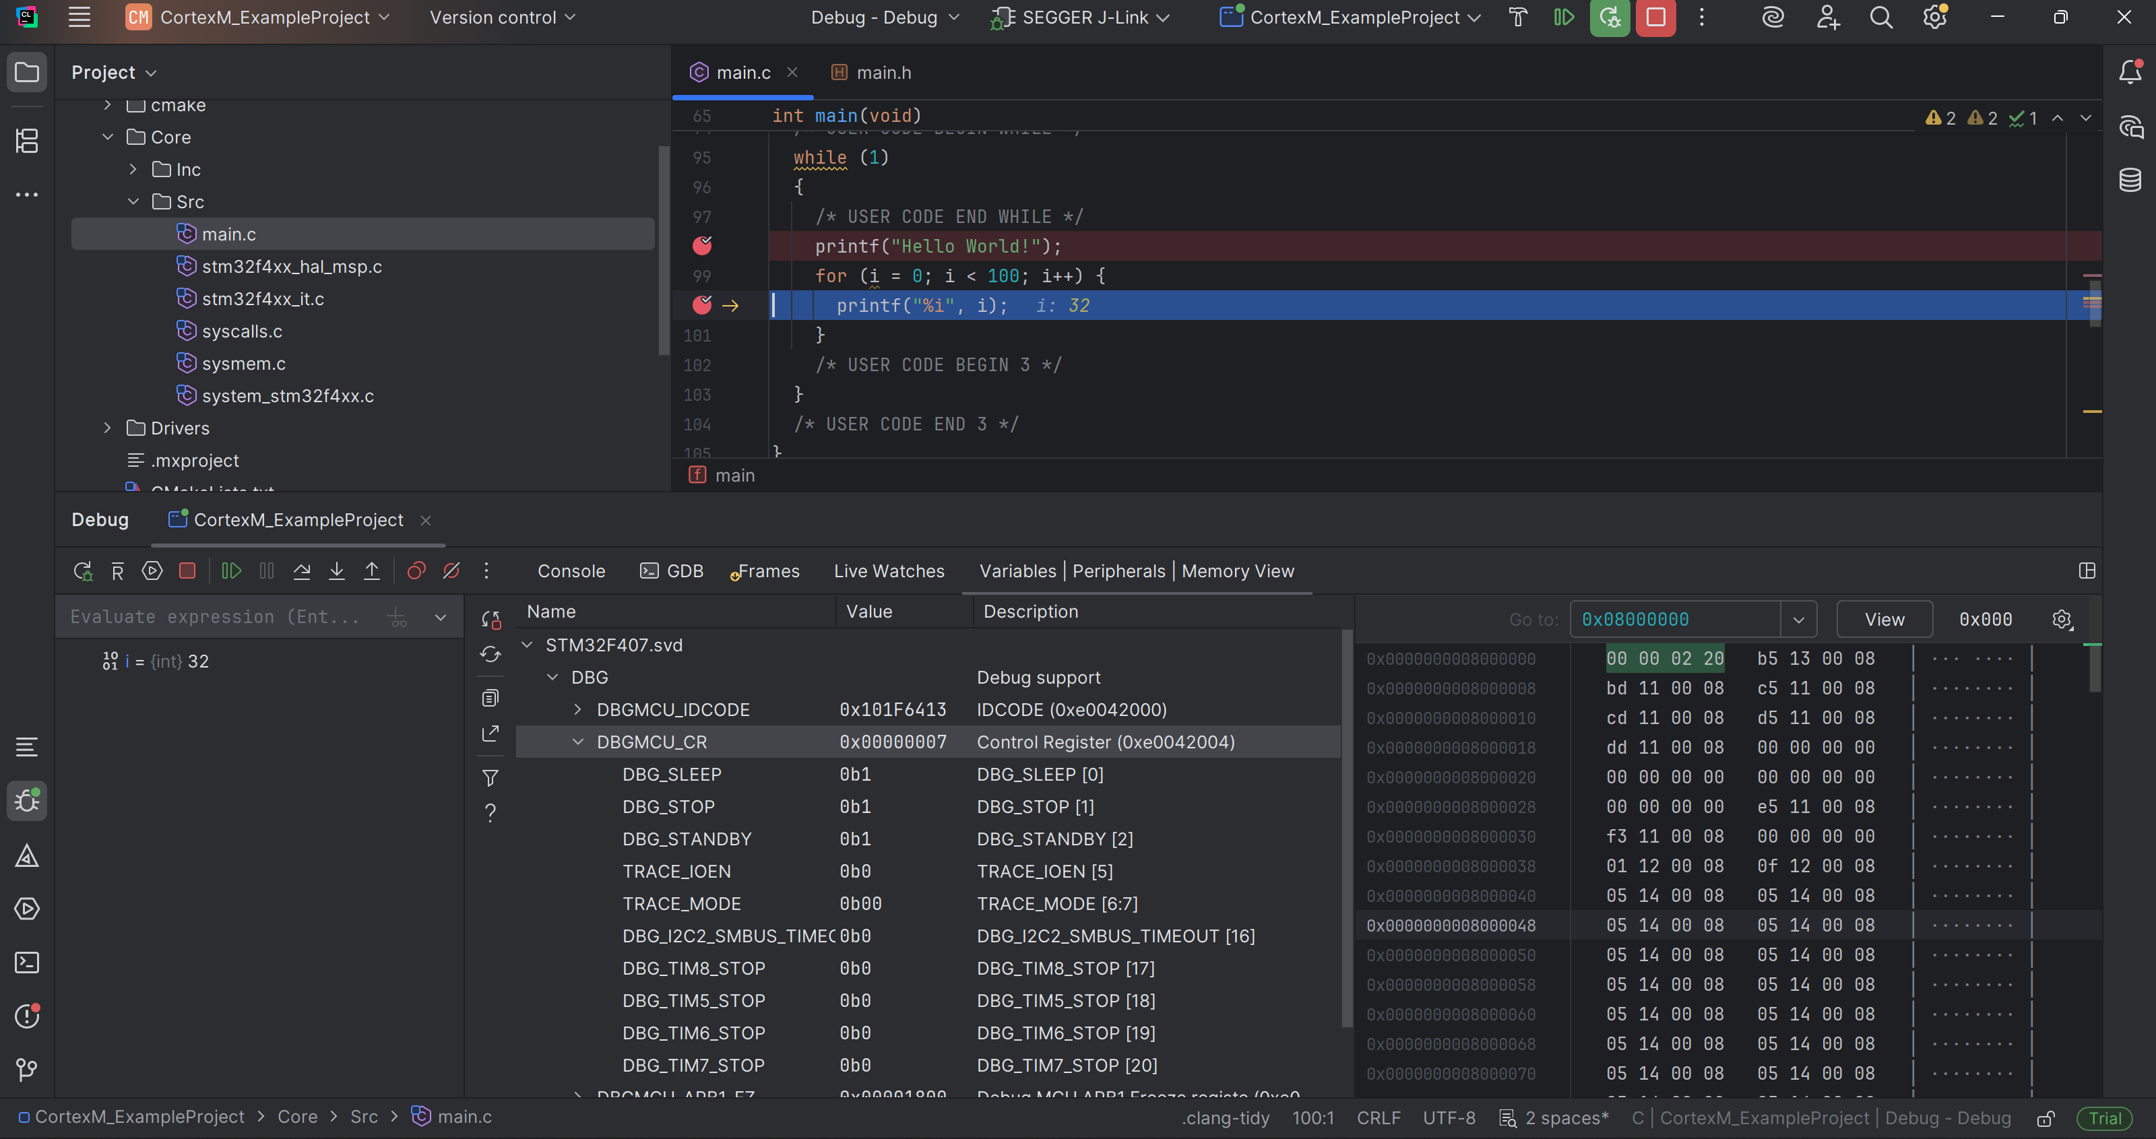The image size is (2156, 1139).
Task: Click the Build hammer icon
Action: tap(1517, 18)
